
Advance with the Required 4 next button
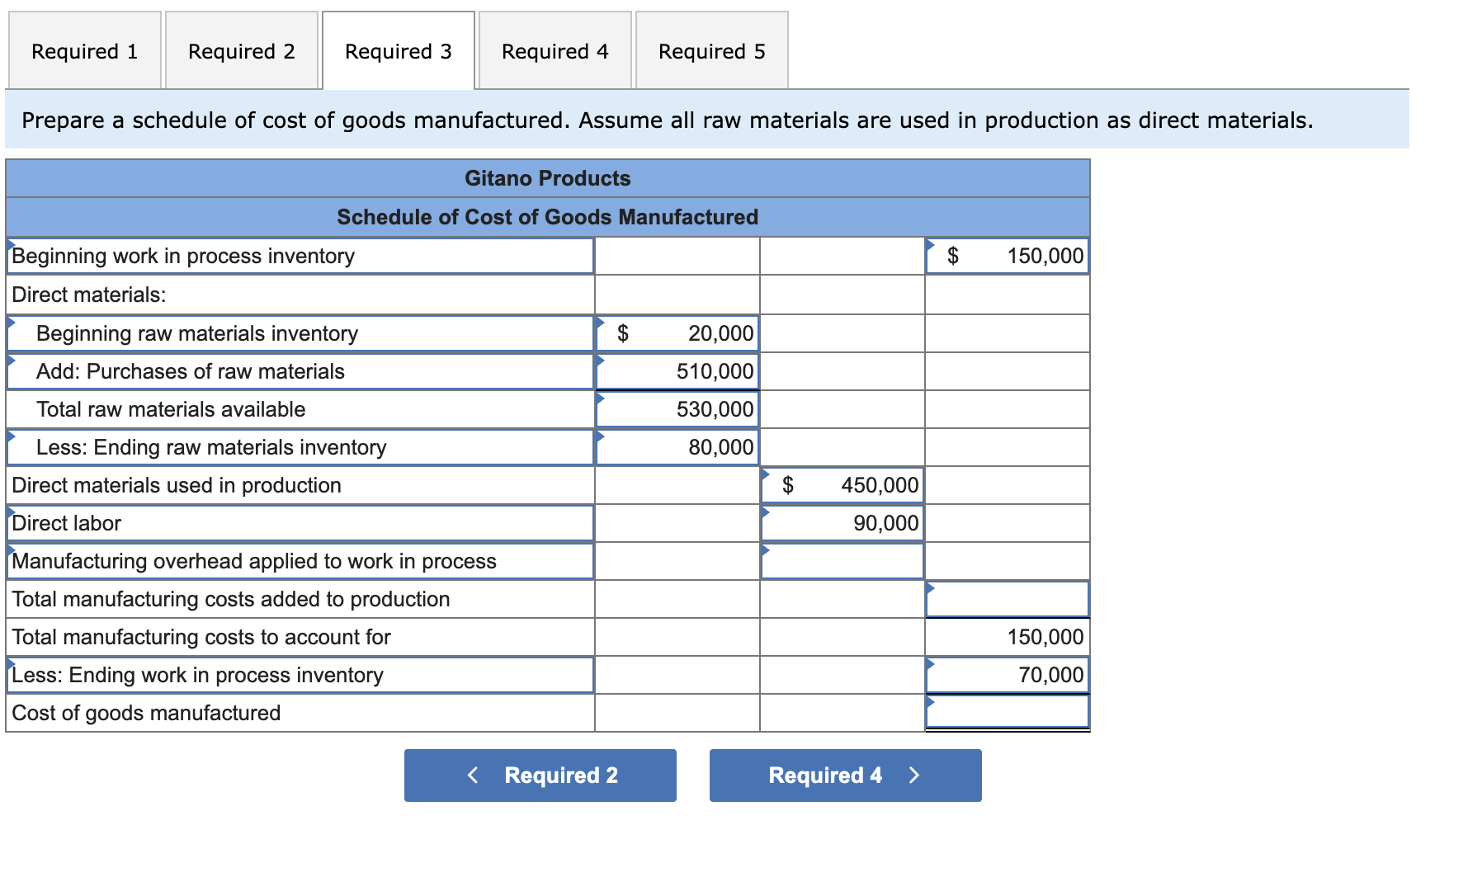pyautogui.click(x=845, y=775)
